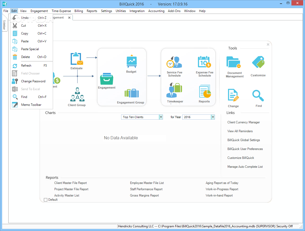Expand the Top Ten Clients dropdown arrow

point(161,117)
